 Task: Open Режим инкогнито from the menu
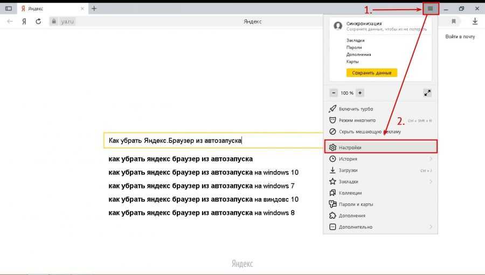click(380, 120)
